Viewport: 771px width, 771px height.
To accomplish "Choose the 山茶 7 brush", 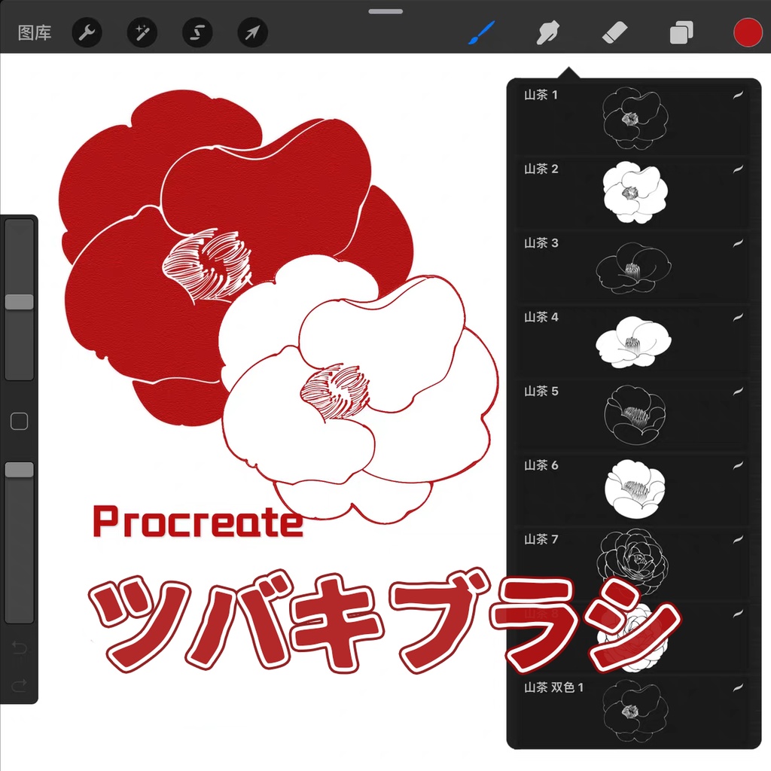I will (x=633, y=563).
